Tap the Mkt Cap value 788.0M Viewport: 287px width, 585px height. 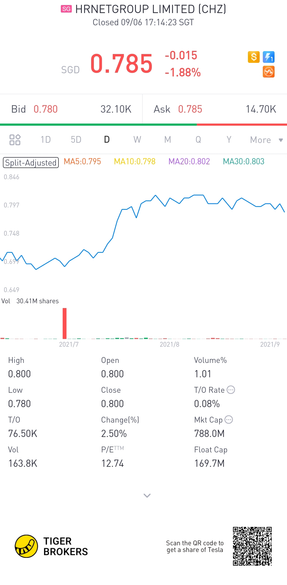click(209, 434)
